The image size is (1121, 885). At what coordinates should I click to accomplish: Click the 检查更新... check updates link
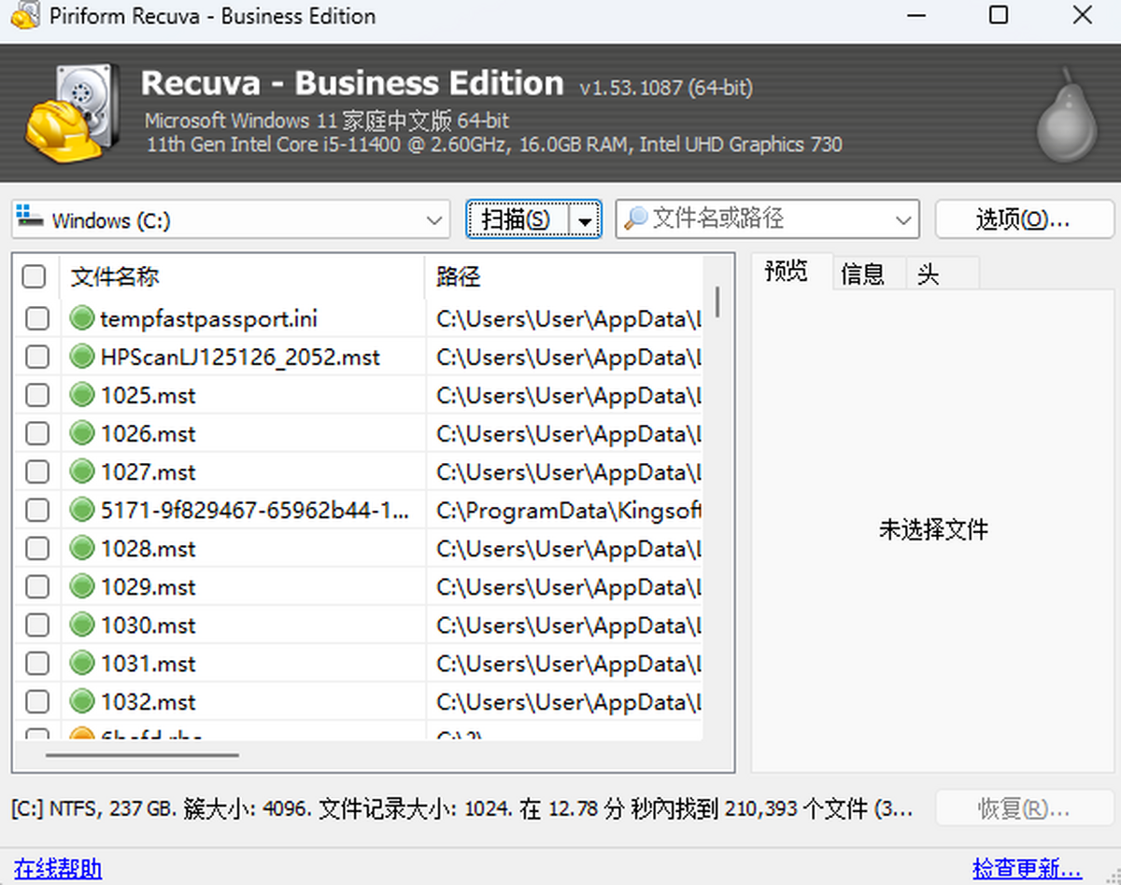coord(1028,868)
